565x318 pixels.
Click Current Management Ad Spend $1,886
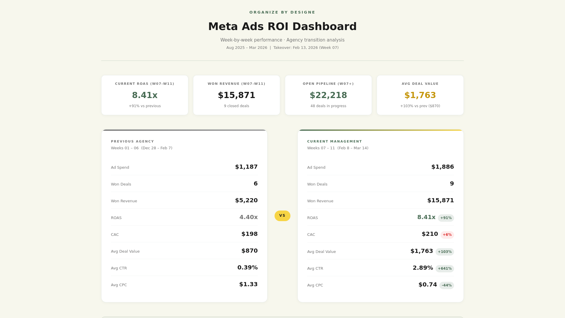click(443, 167)
